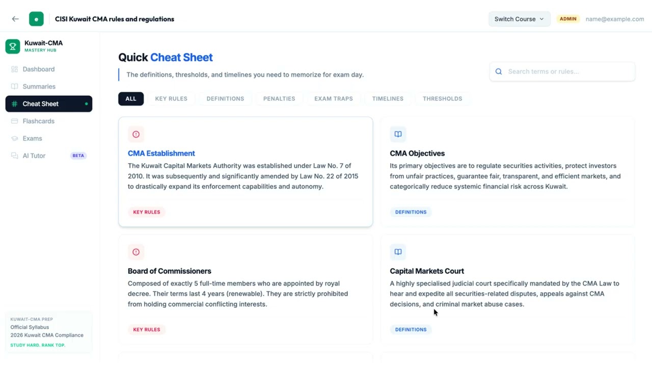The width and height of the screenshot is (652, 367).
Task: Switch to the Thresholds filter
Action: pyautogui.click(x=442, y=99)
